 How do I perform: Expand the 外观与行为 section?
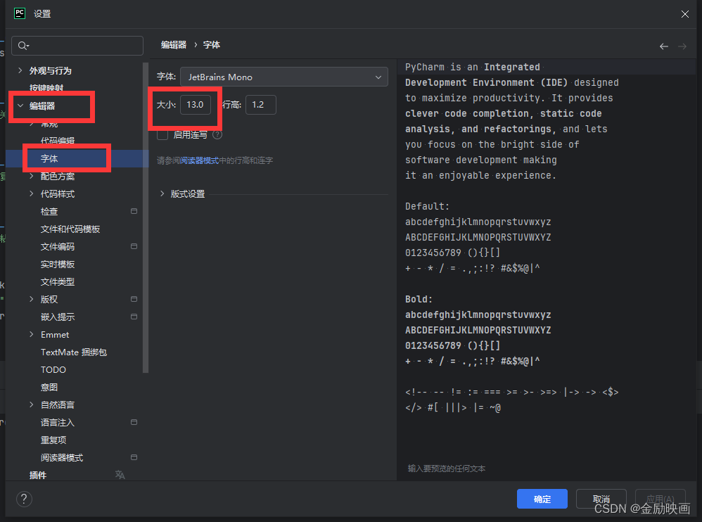coord(20,70)
